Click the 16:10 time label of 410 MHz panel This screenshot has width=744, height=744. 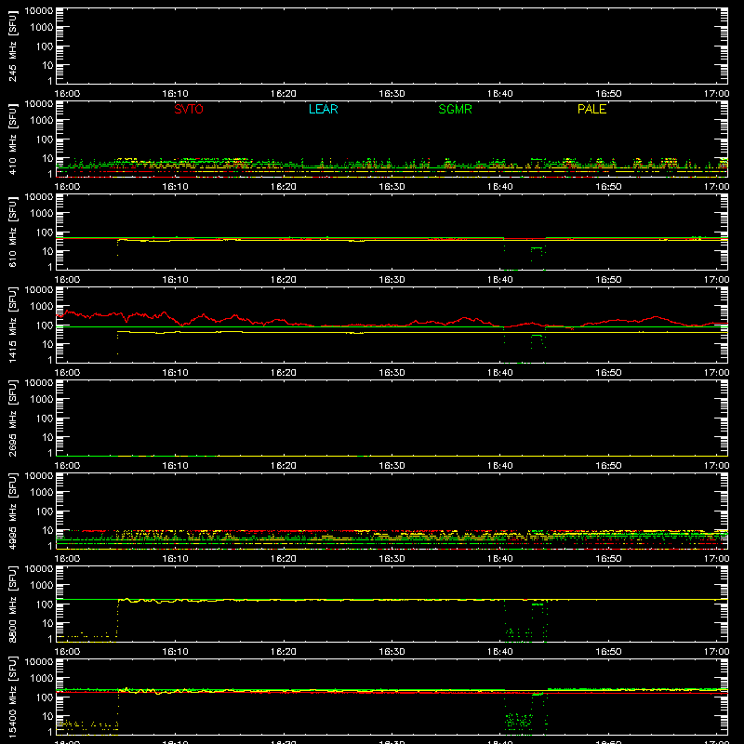tap(175, 187)
